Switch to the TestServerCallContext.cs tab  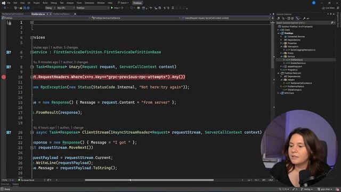pyautogui.click(x=13, y=14)
